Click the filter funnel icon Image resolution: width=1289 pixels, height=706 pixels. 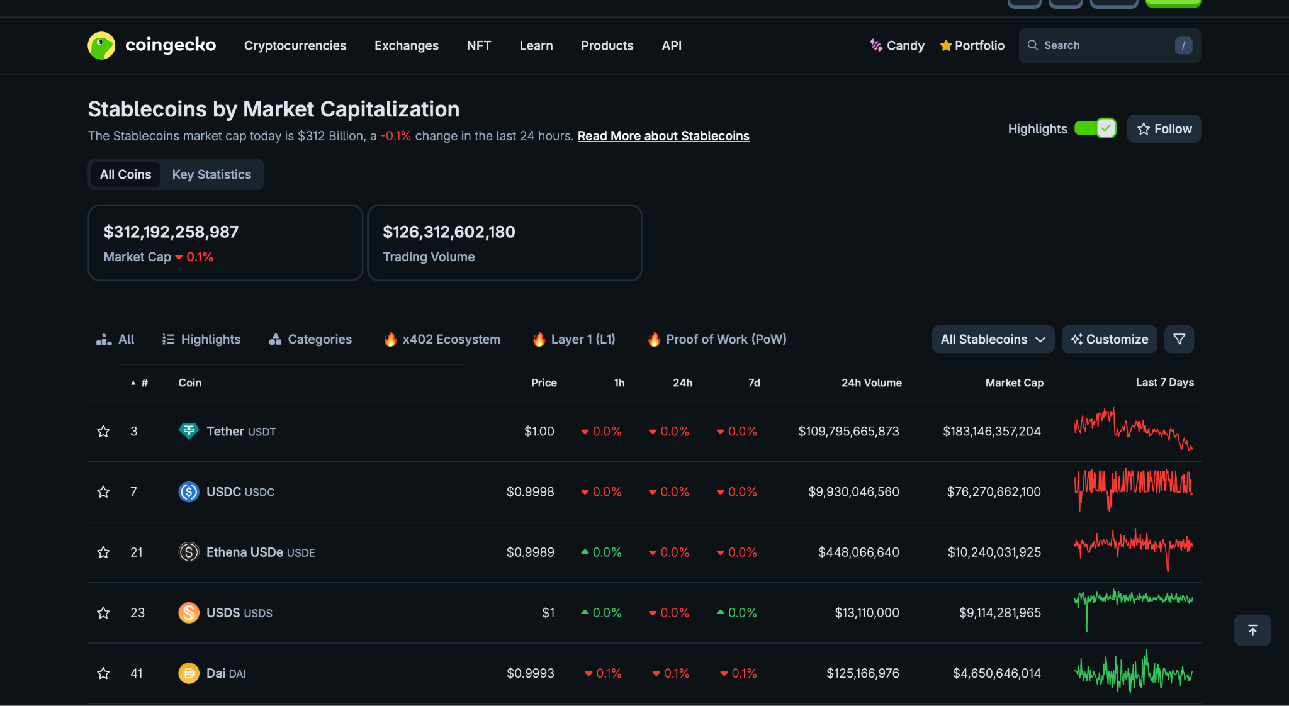click(x=1179, y=339)
